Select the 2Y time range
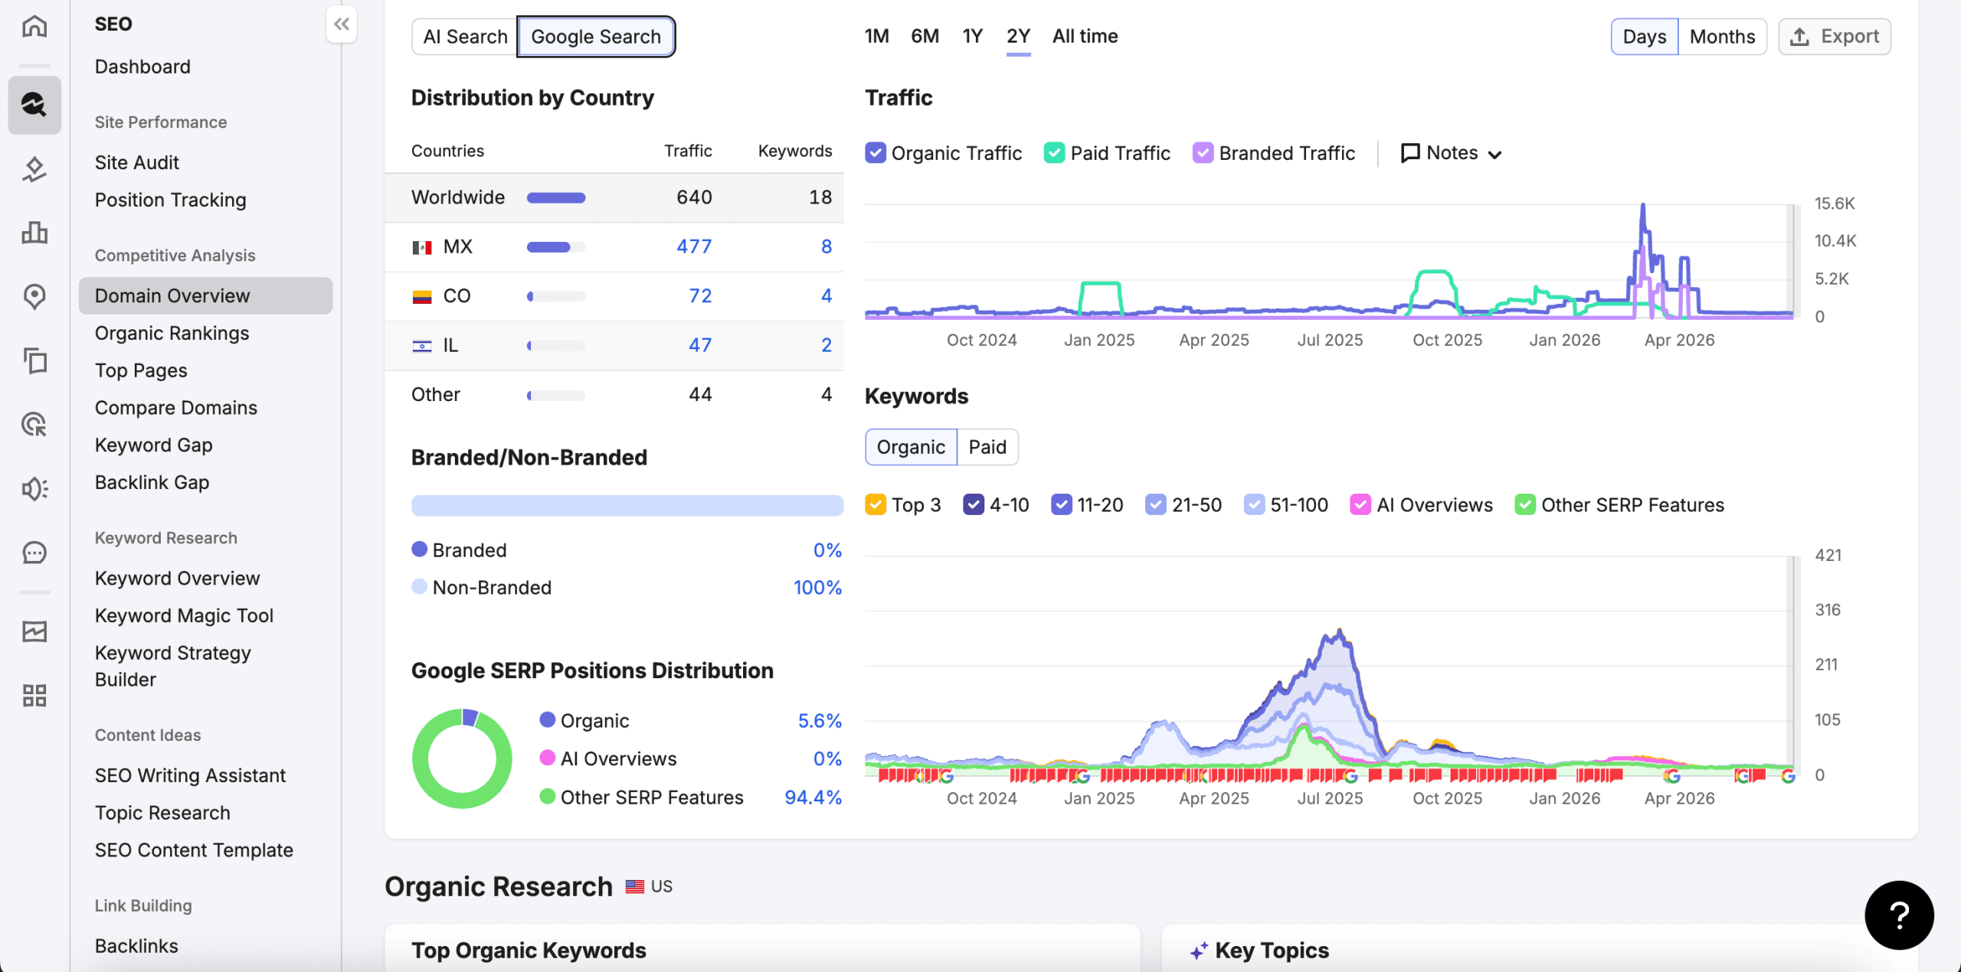This screenshot has height=972, width=1961. (x=1018, y=36)
